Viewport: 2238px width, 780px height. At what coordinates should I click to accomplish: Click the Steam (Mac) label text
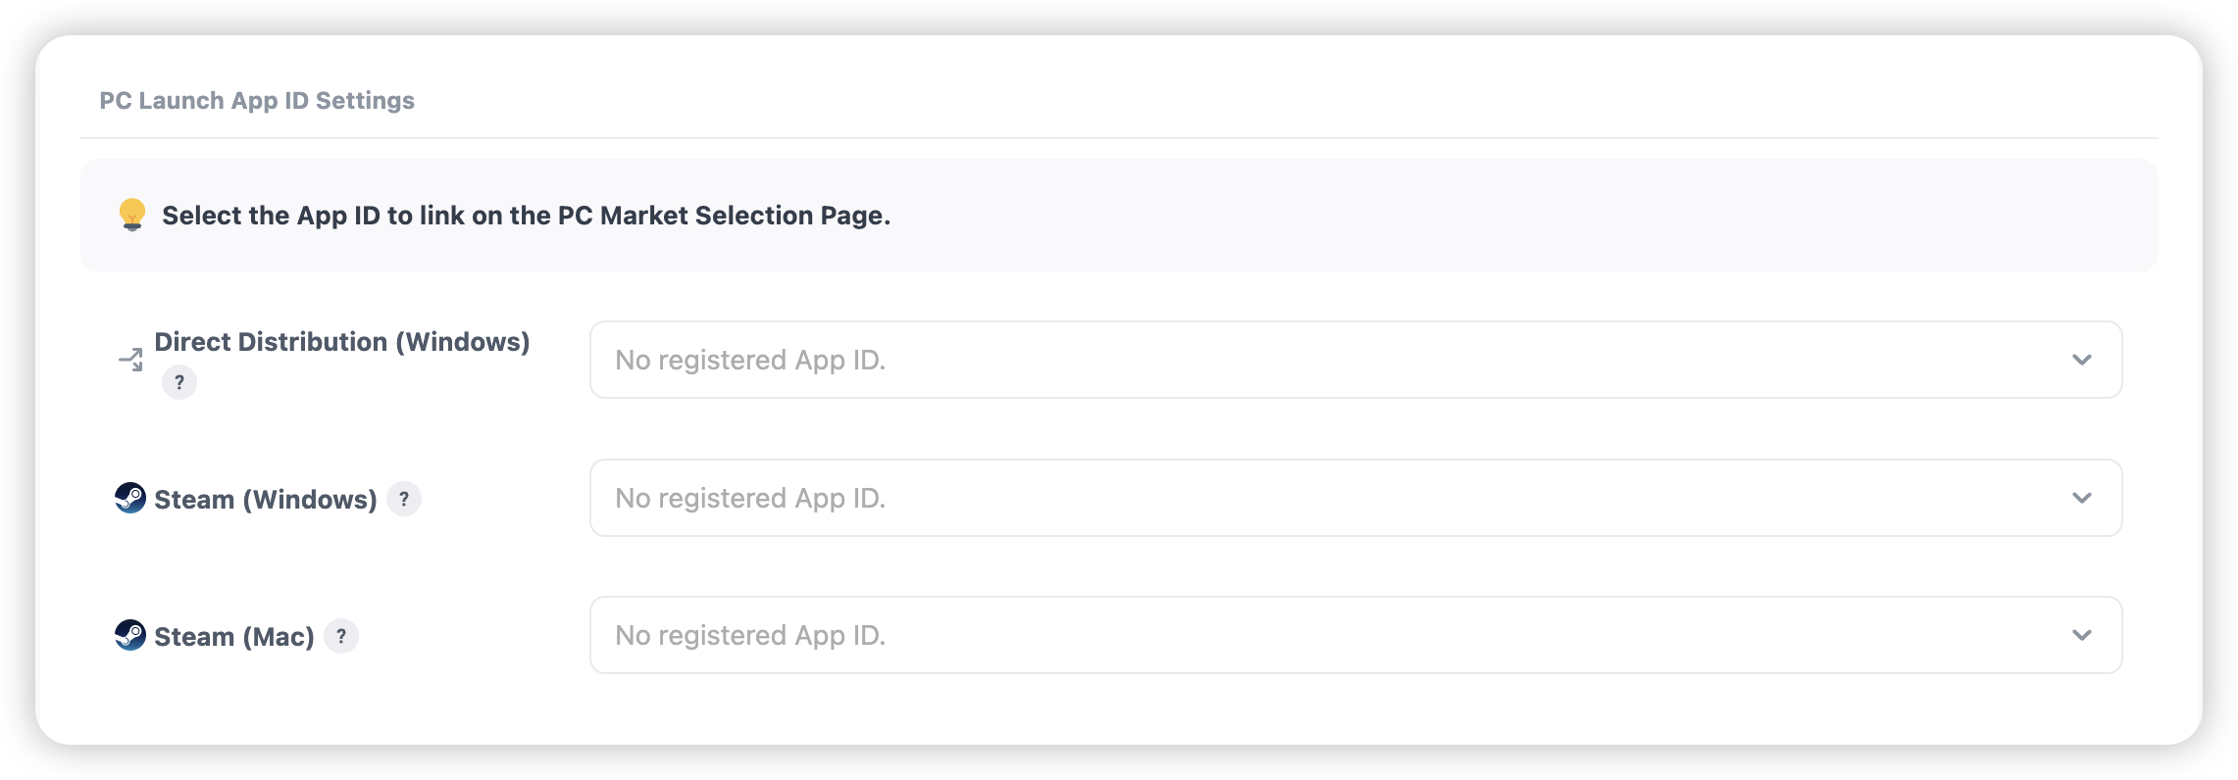coord(234,637)
